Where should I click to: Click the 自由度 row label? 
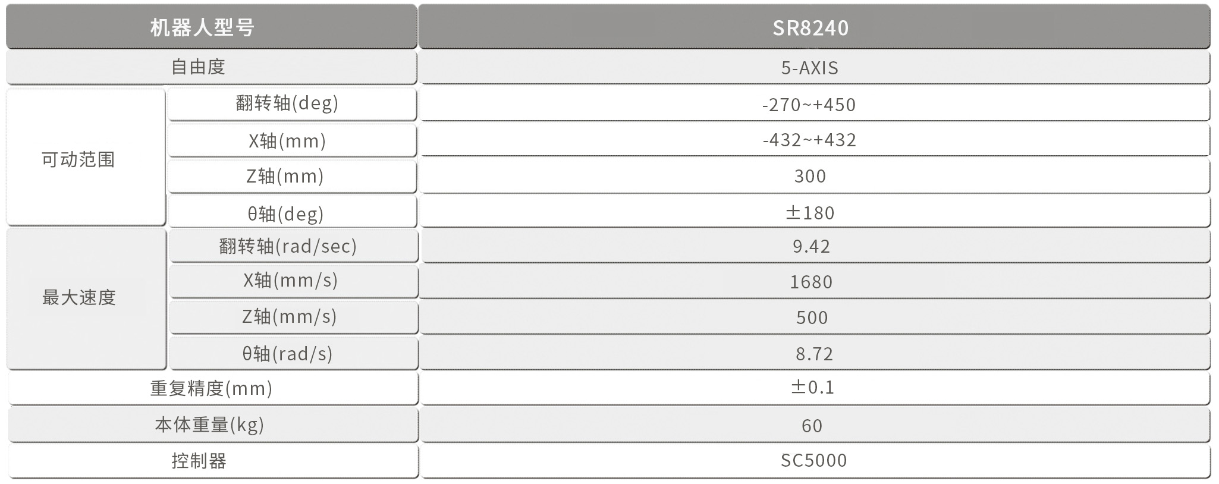[198, 67]
